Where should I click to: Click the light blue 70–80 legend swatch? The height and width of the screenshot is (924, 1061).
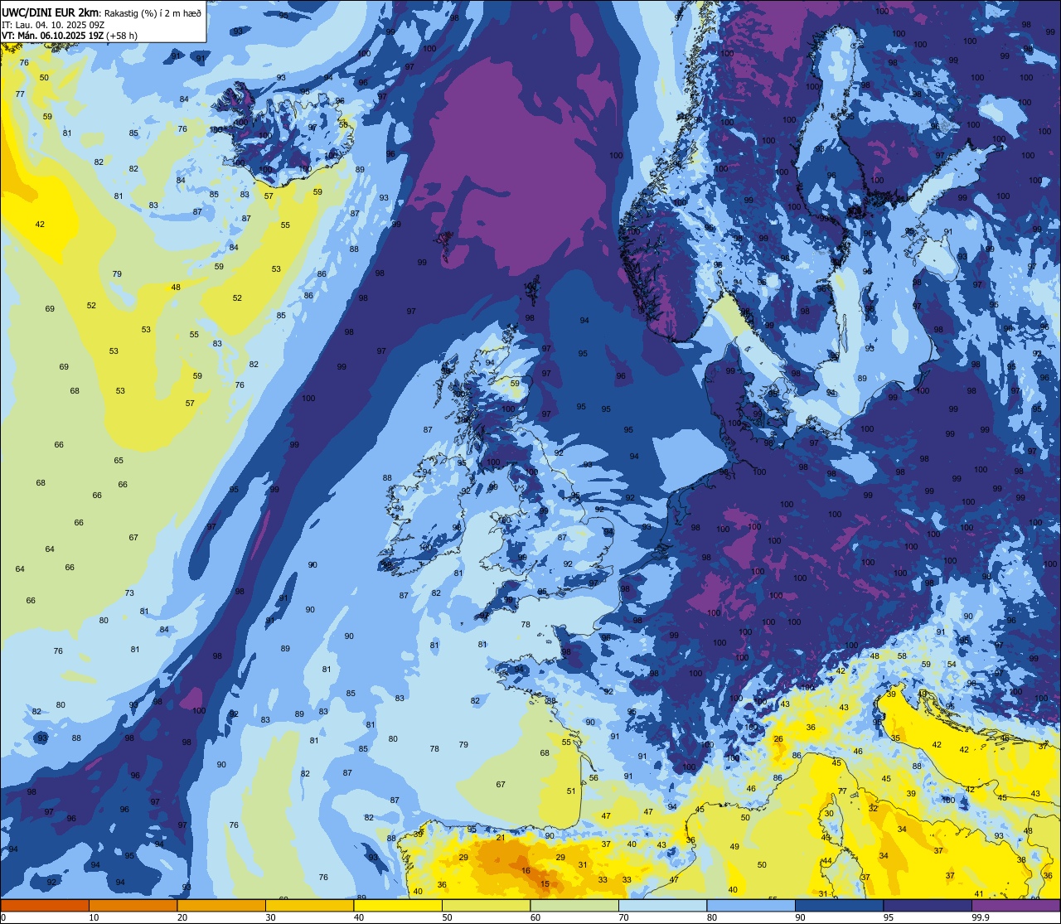[x=662, y=905]
